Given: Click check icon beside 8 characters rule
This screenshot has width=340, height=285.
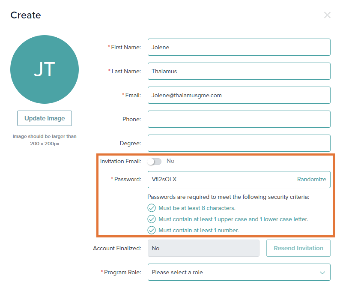Looking at the screenshot, I should coord(152,208).
